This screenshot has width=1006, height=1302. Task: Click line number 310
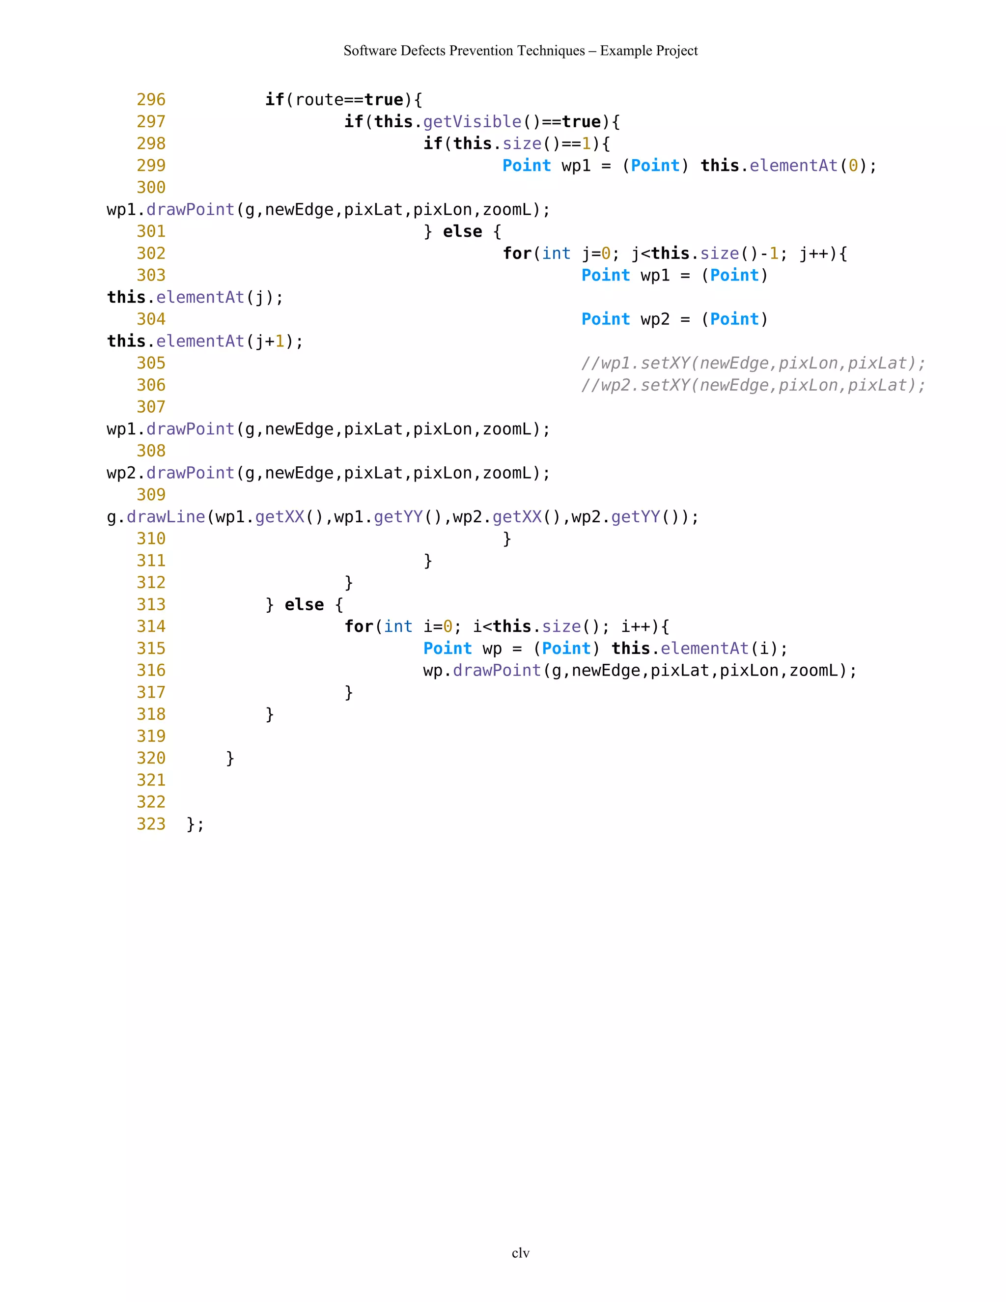coord(151,539)
